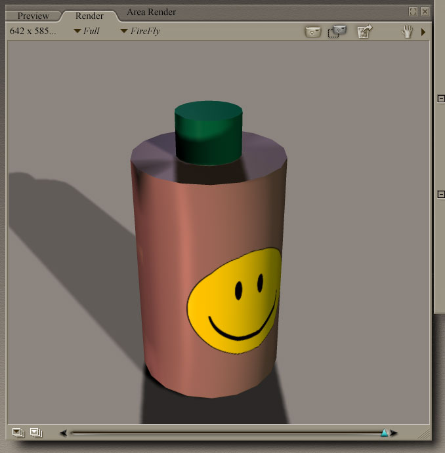This screenshot has height=453, width=445.
Task: Click the smiley face on the rendered bottle
Action: pyautogui.click(x=235, y=300)
